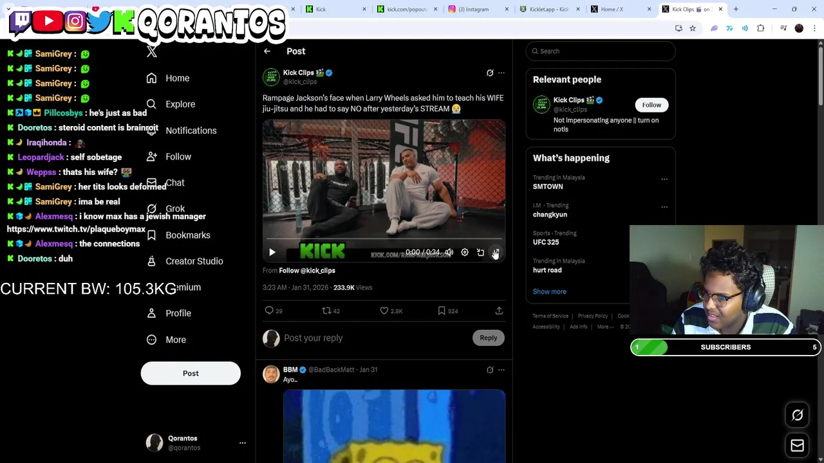Mute the video volume icon
The image size is (824, 463).
click(449, 253)
